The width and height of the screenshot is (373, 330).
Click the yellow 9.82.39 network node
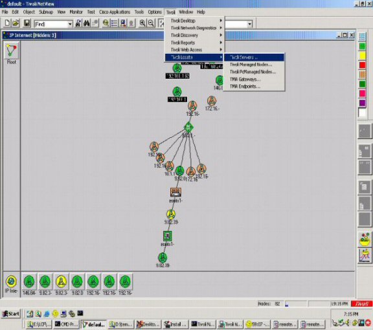pyautogui.click(x=171, y=214)
